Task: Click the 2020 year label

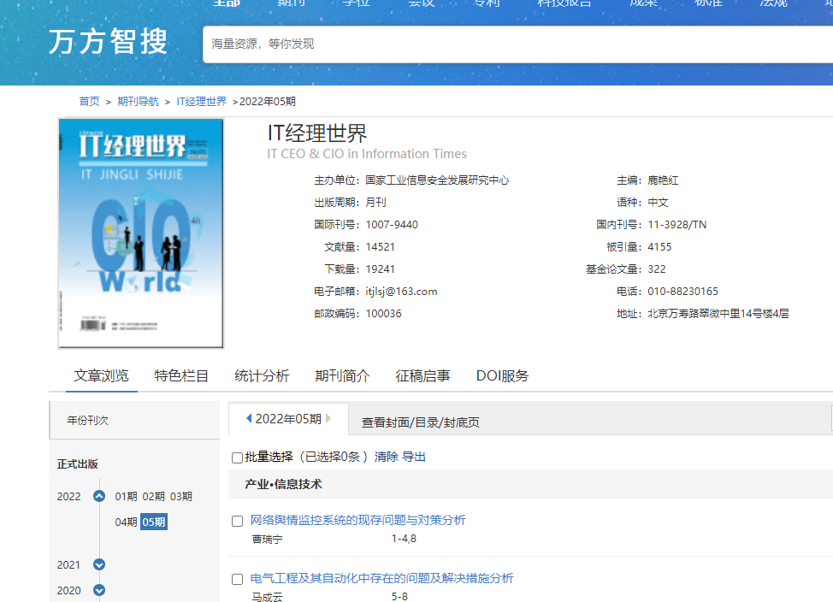Action: click(x=69, y=590)
